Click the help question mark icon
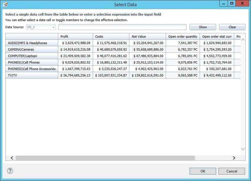 tap(10, 171)
